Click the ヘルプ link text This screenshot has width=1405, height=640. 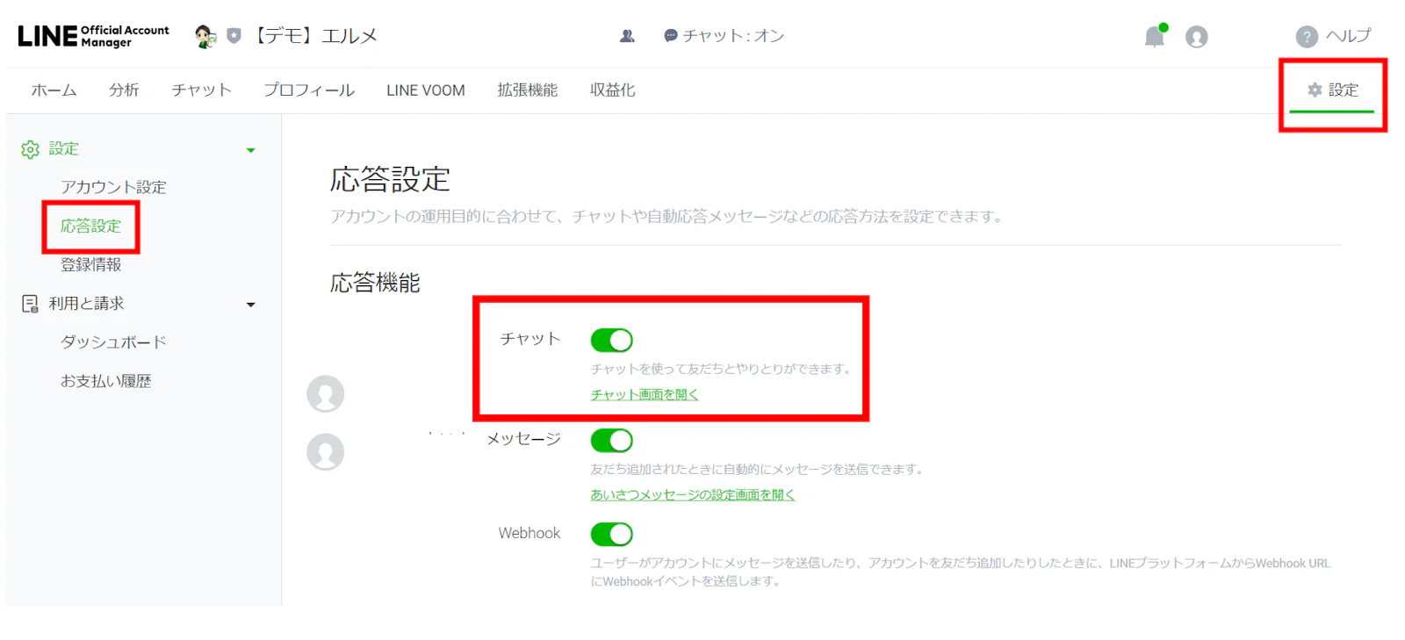1348,36
